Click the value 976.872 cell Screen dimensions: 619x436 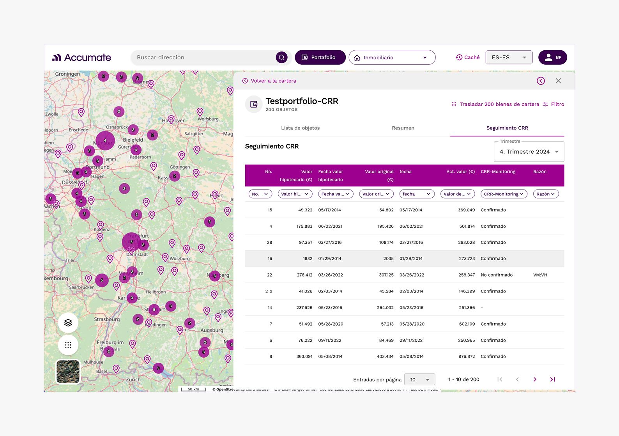coord(467,356)
